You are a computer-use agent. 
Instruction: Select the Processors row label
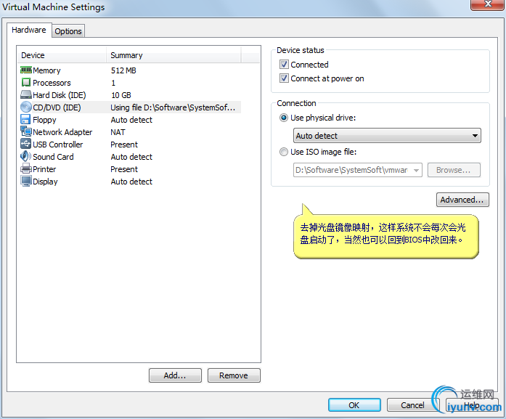pos(52,83)
